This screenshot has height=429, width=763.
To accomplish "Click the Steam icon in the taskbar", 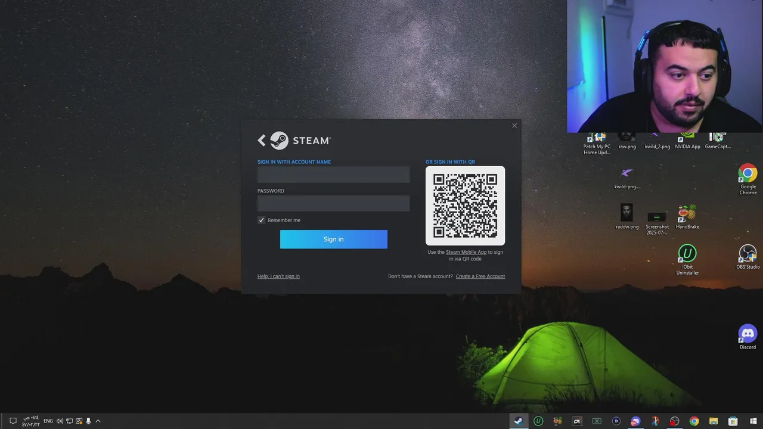I will click(519, 421).
